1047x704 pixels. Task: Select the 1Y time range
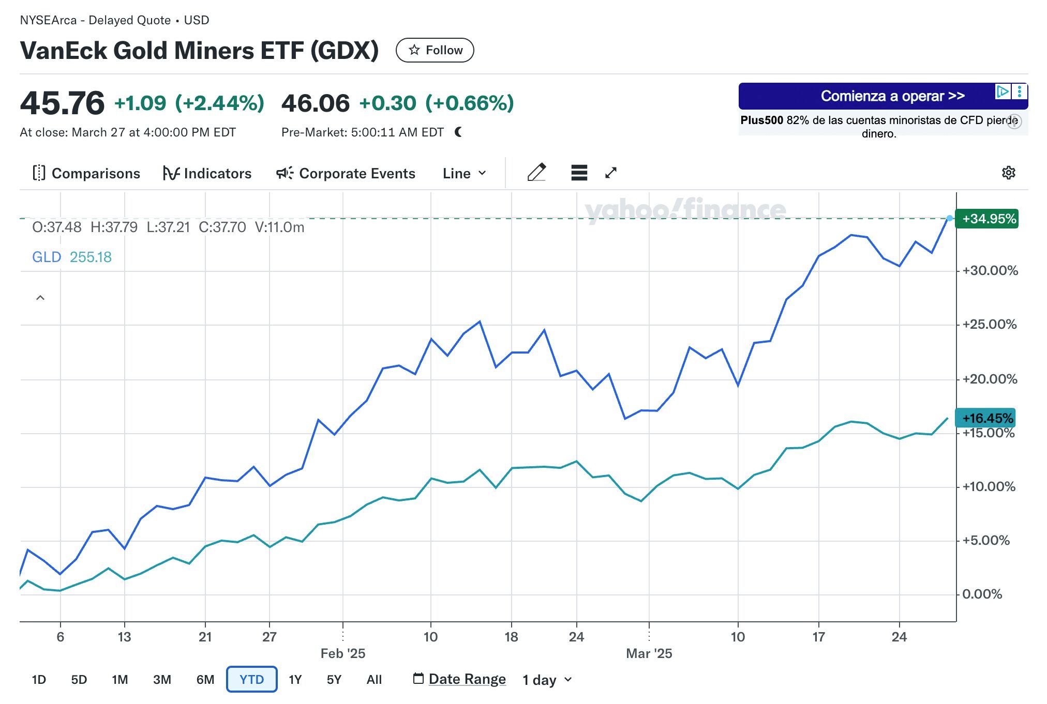(x=295, y=679)
